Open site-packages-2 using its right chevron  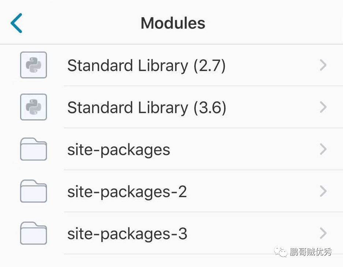[x=323, y=192]
